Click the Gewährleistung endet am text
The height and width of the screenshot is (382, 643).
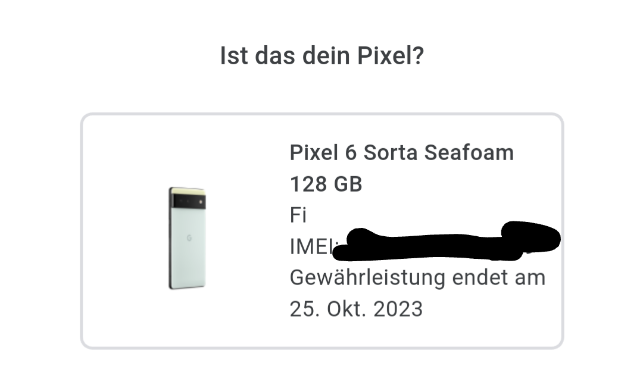coord(417,278)
